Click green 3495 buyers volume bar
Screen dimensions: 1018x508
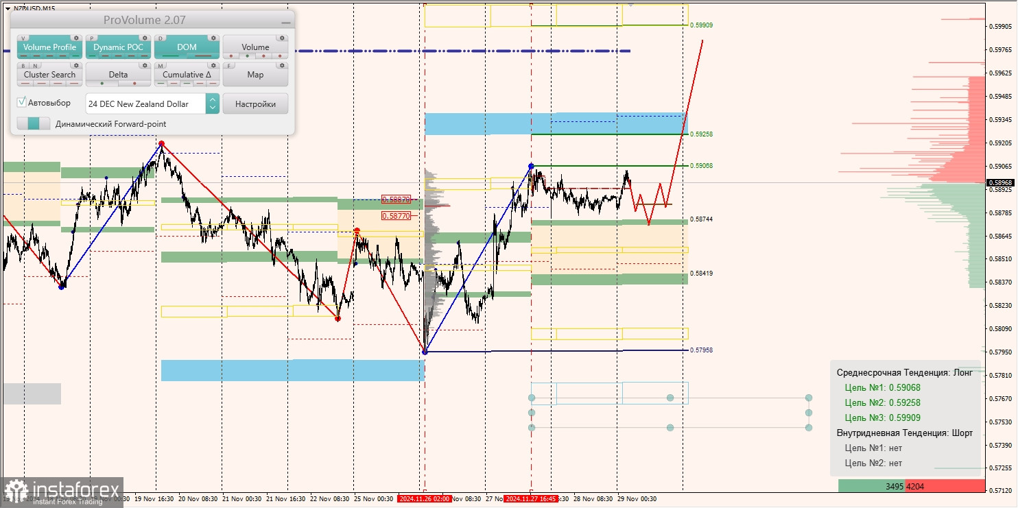pyautogui.click(x=871, y=486)
